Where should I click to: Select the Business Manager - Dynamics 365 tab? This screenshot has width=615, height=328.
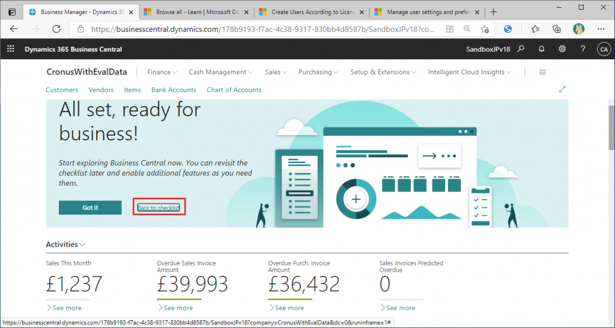81,12
